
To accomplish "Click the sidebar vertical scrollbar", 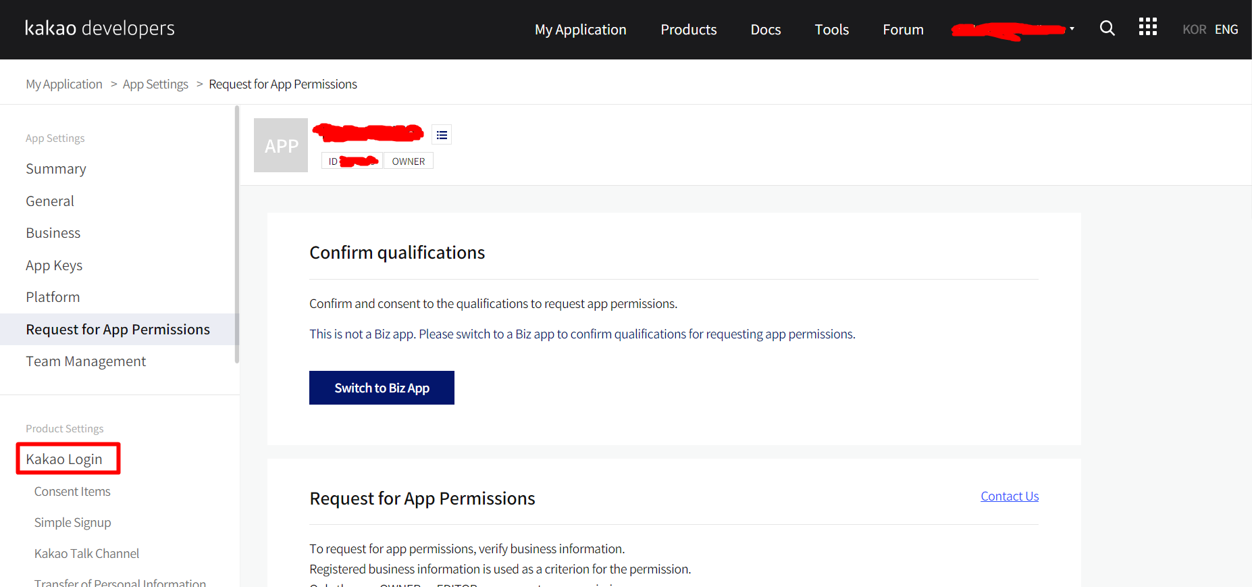I will point(236,234).
